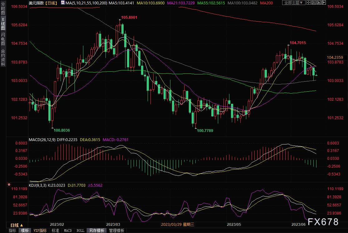Click 另存模板 to save template
348x233 pixels.
coord(96,230)
